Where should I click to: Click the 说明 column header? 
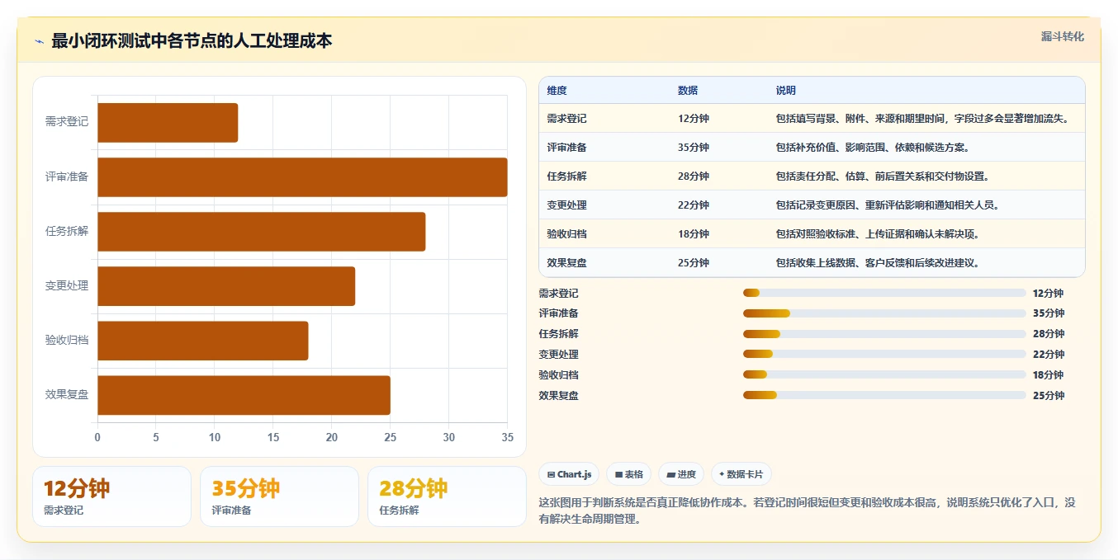pyautogui.click(x=786, y=91)
